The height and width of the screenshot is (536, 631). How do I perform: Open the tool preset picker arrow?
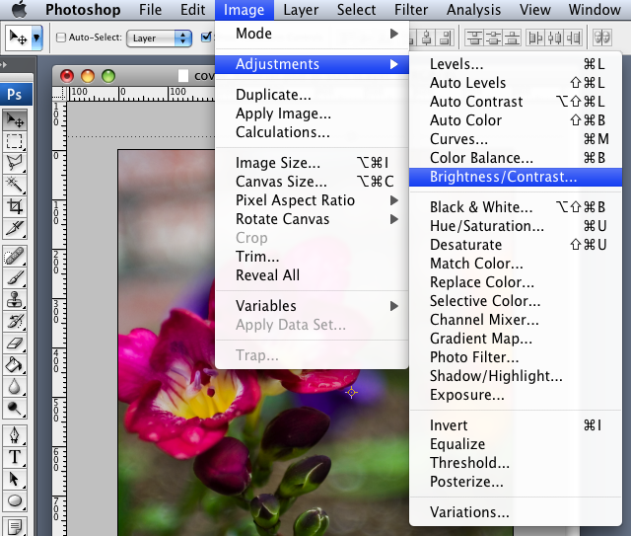click(x=36, y=38)
